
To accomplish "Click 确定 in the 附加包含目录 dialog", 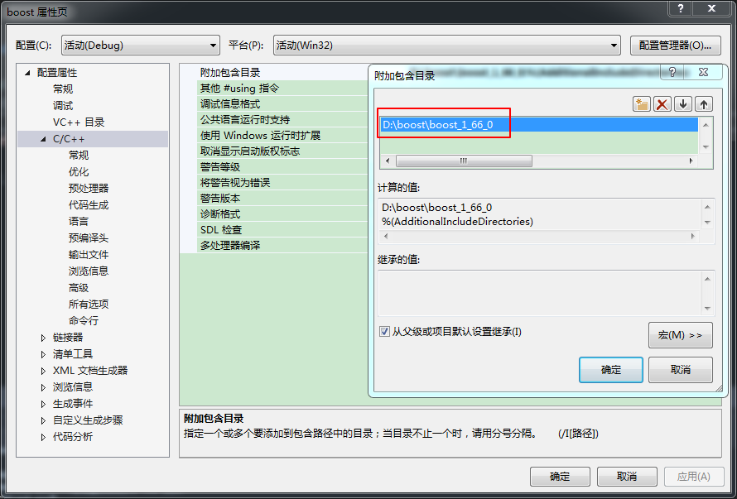I will 611,370.
